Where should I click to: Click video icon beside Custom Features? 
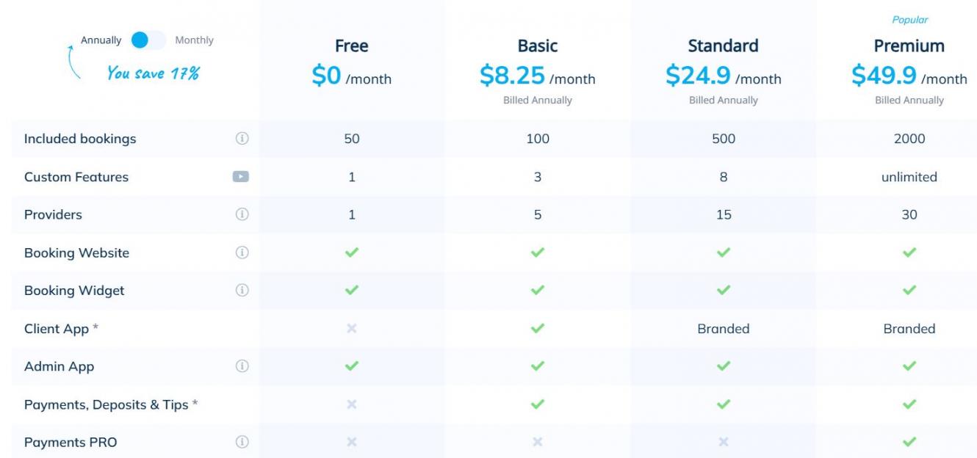241,177
